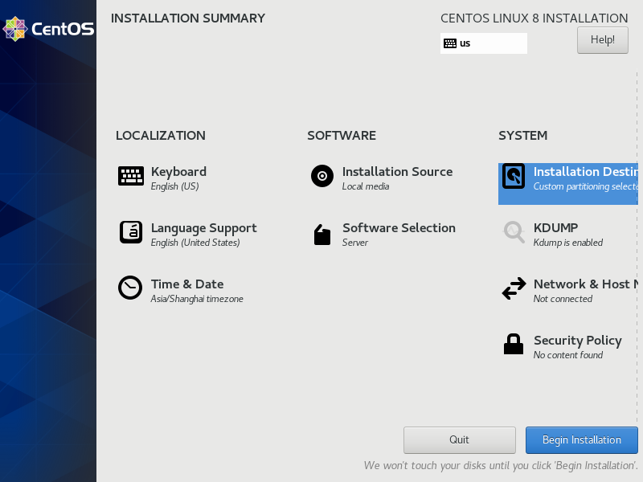Open the KDUMP configuration title
643x482 pixels.
(555, 228)
